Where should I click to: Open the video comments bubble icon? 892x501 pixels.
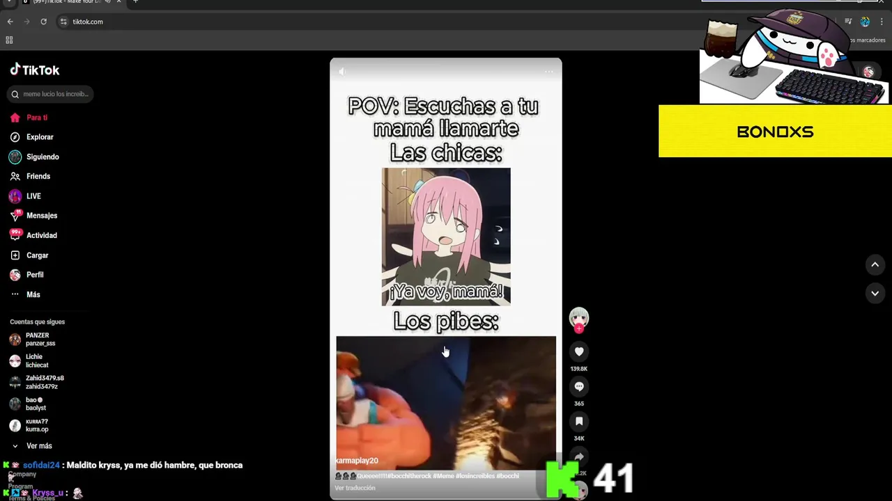coord(579,387)
